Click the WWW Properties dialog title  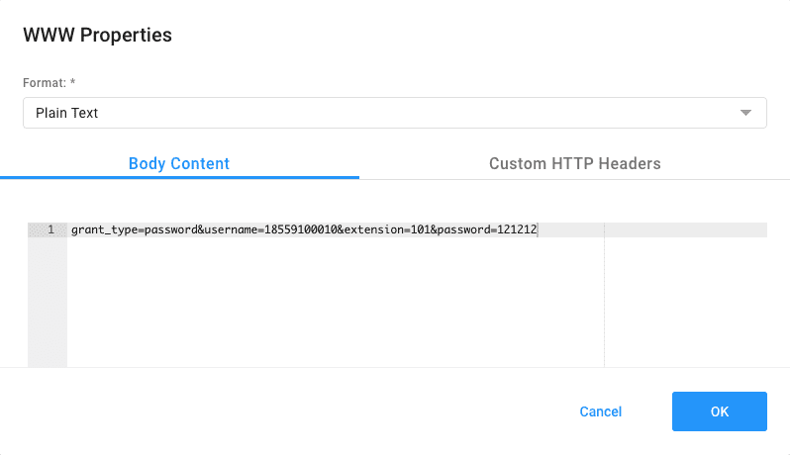pos(97,36)
